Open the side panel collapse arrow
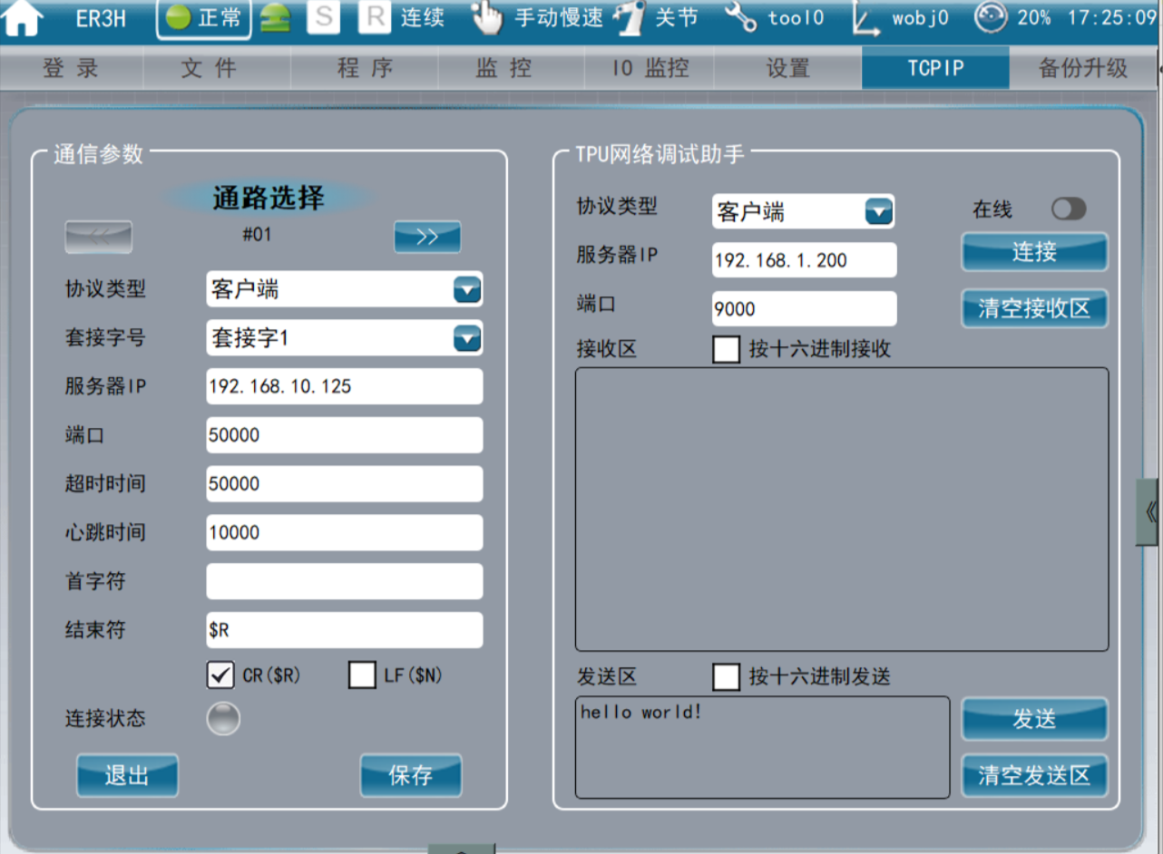Screen dimensions: 1163x854 1149,512
